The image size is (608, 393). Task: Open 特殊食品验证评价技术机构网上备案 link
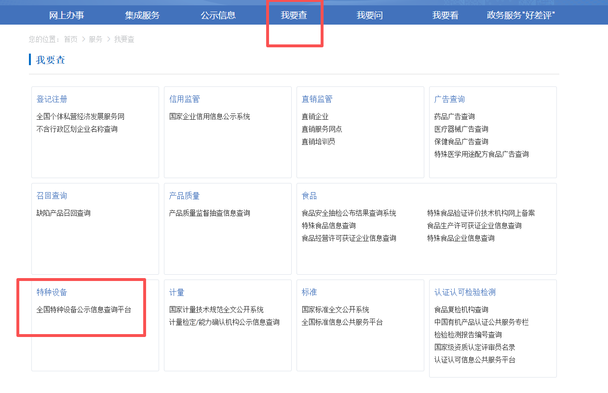click(x=481, y=213)
